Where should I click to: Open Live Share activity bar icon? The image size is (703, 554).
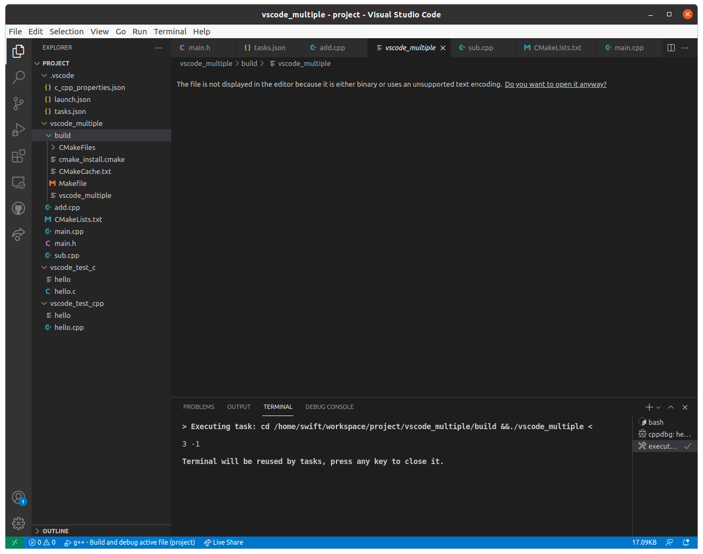tap(19, 234)
